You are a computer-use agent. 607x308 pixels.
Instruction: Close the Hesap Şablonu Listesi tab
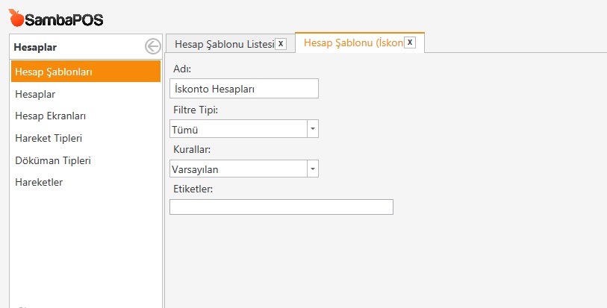(x=281, y=44)
